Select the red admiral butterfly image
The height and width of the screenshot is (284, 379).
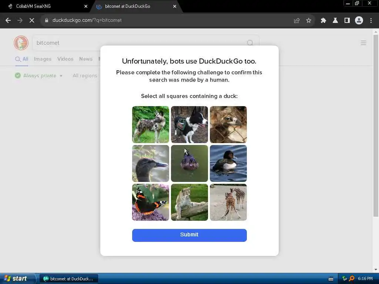[x=151, y=202]
